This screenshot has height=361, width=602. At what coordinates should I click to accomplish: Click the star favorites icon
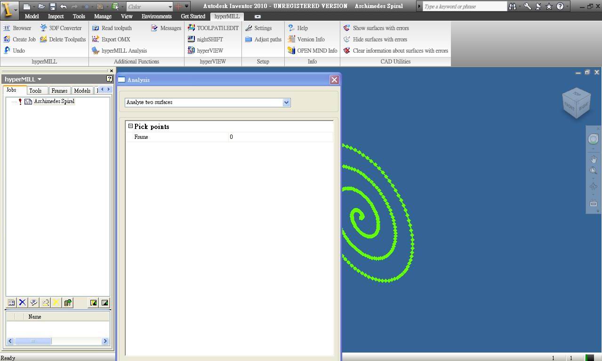[x=549, y=7]
